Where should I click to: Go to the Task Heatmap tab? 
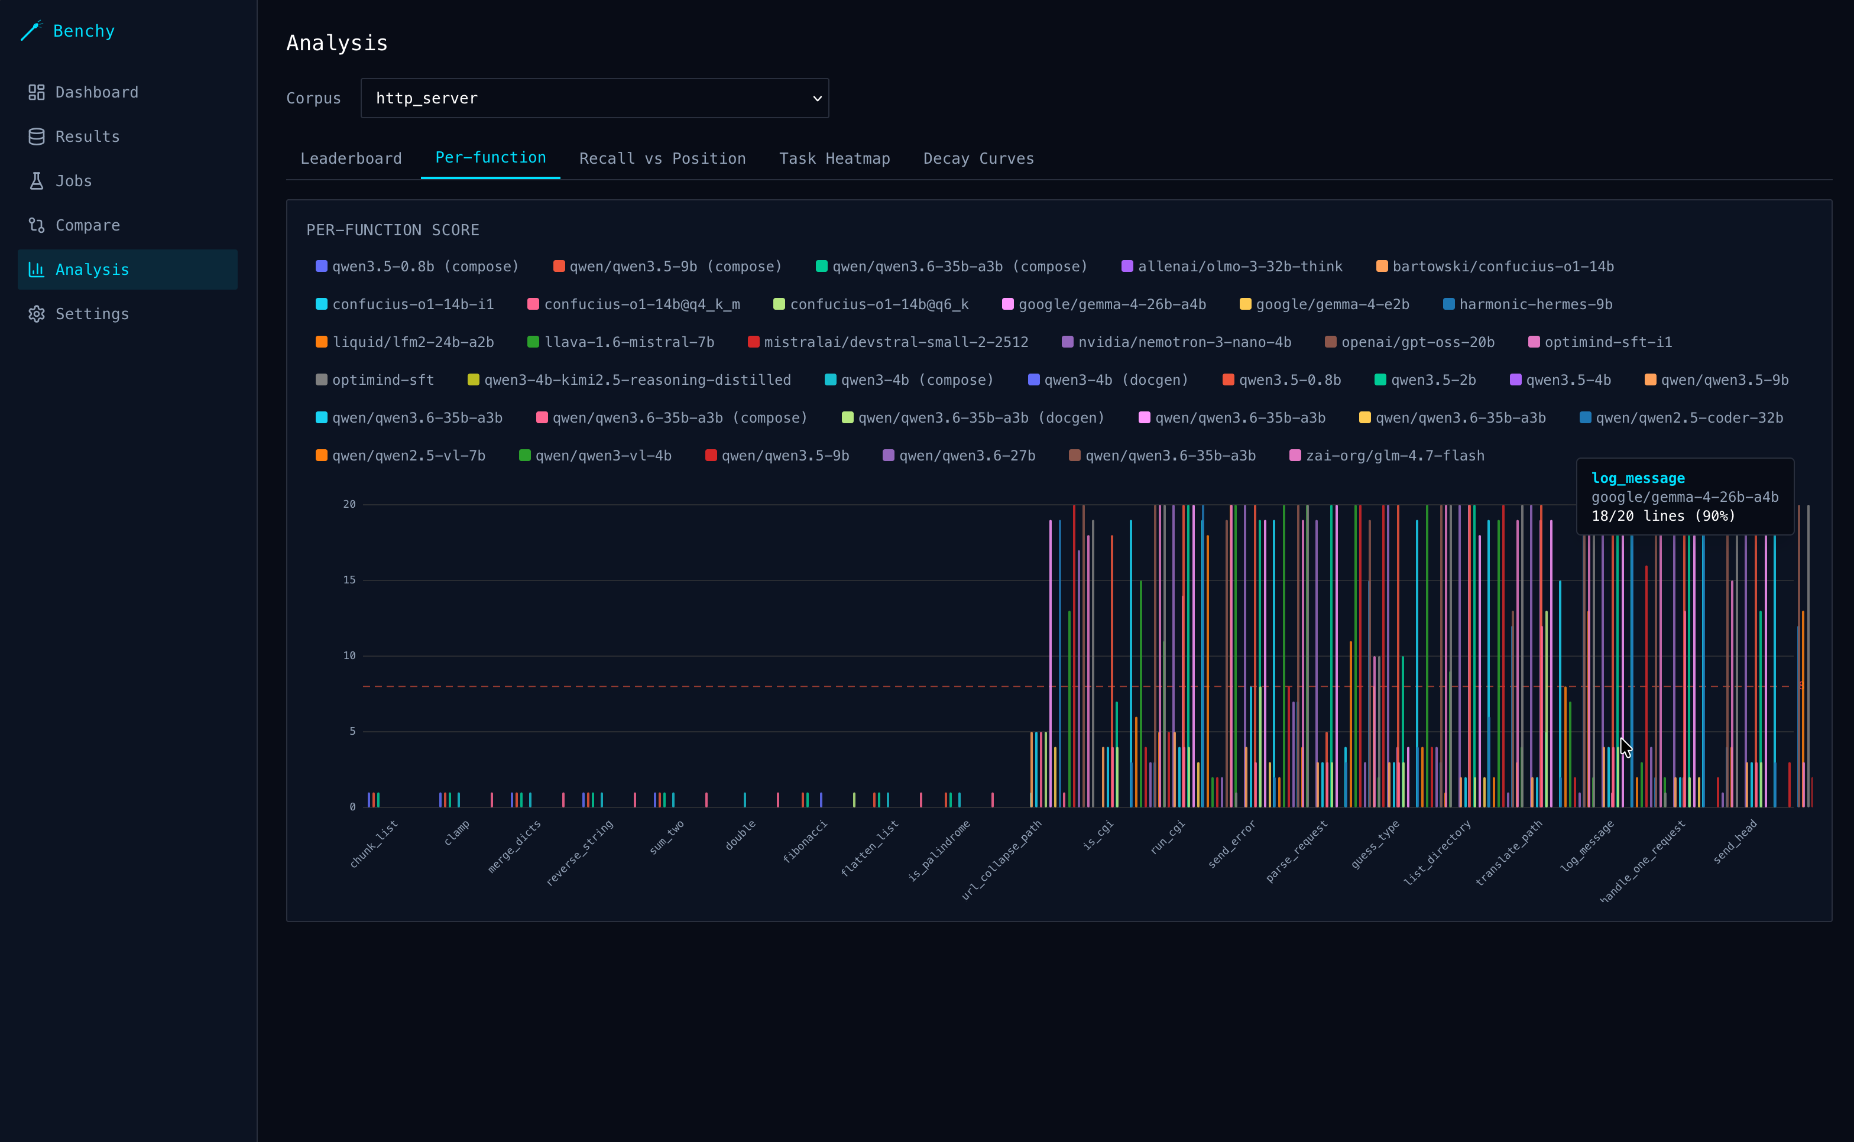click(835, 158)
